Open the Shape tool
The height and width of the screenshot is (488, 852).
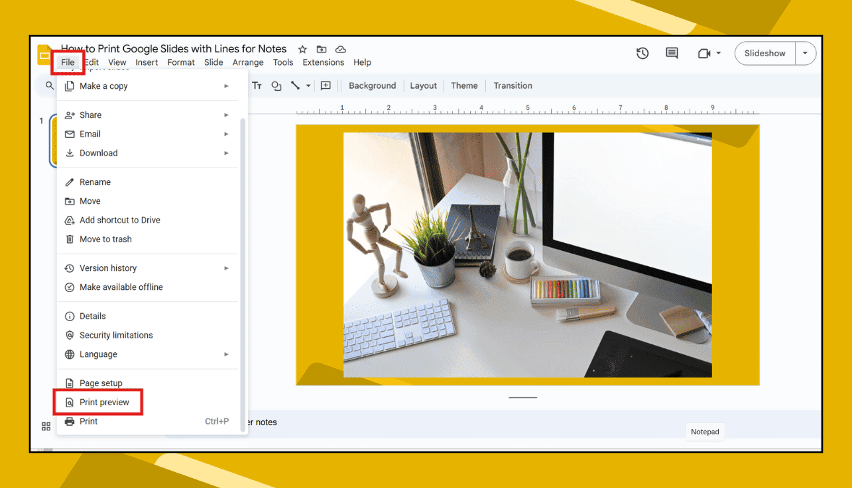coord(276,85)
